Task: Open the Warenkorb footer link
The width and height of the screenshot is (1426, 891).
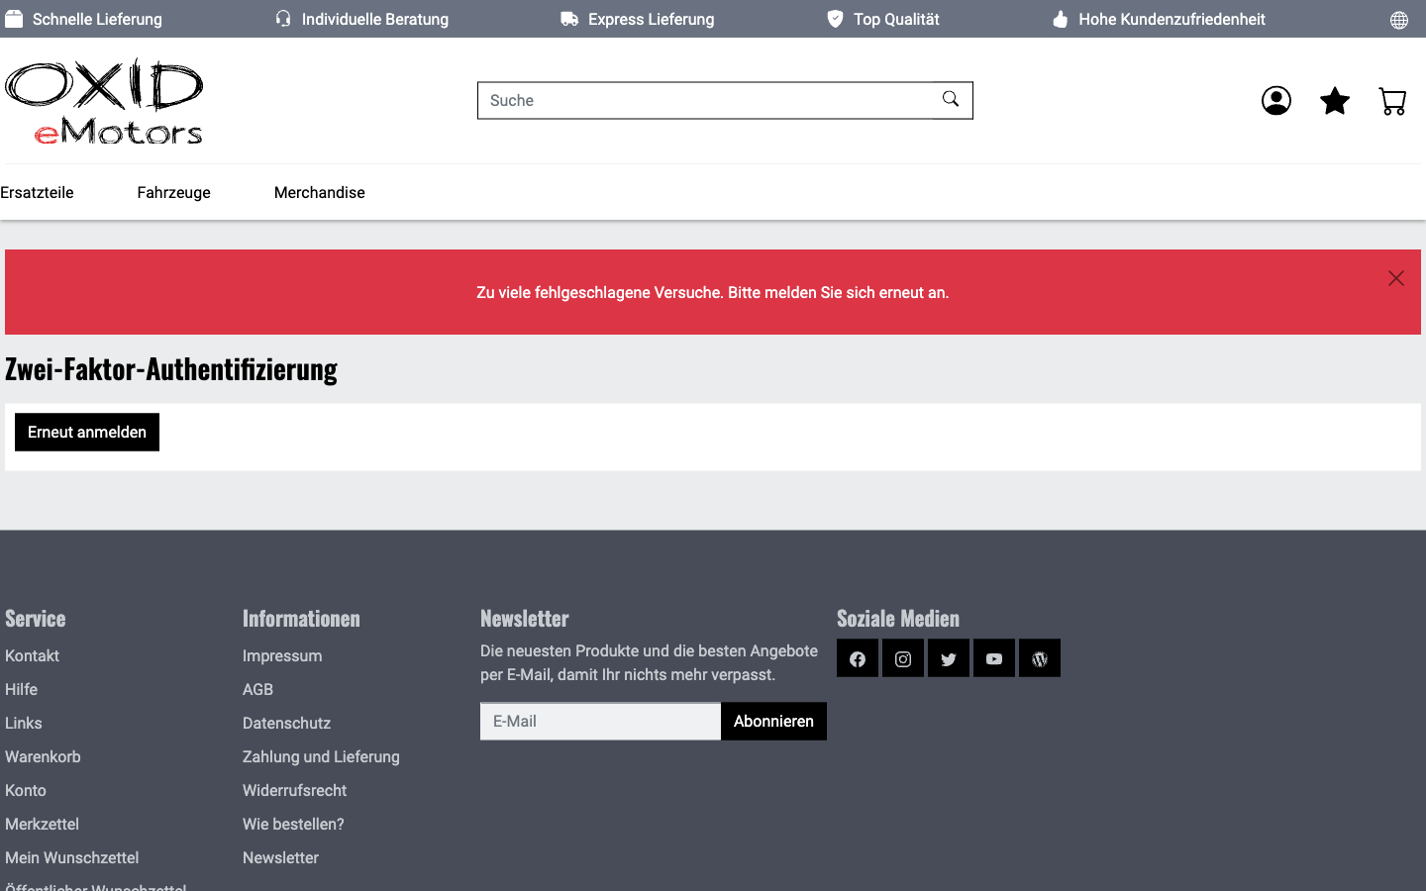Action: point(43,756)
